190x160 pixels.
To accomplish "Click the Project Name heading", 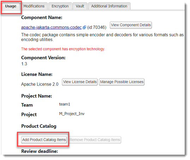I will [37, 96].
